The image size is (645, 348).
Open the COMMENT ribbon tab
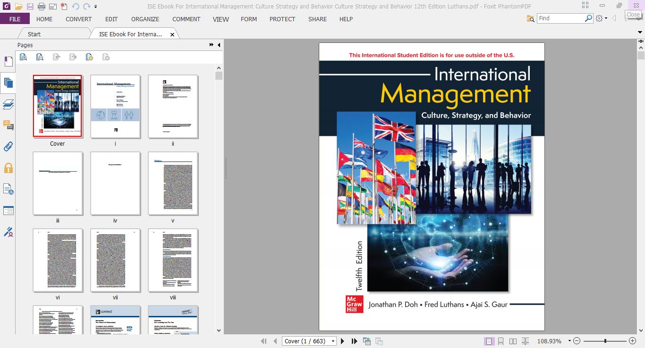click(x=186, y=19)
